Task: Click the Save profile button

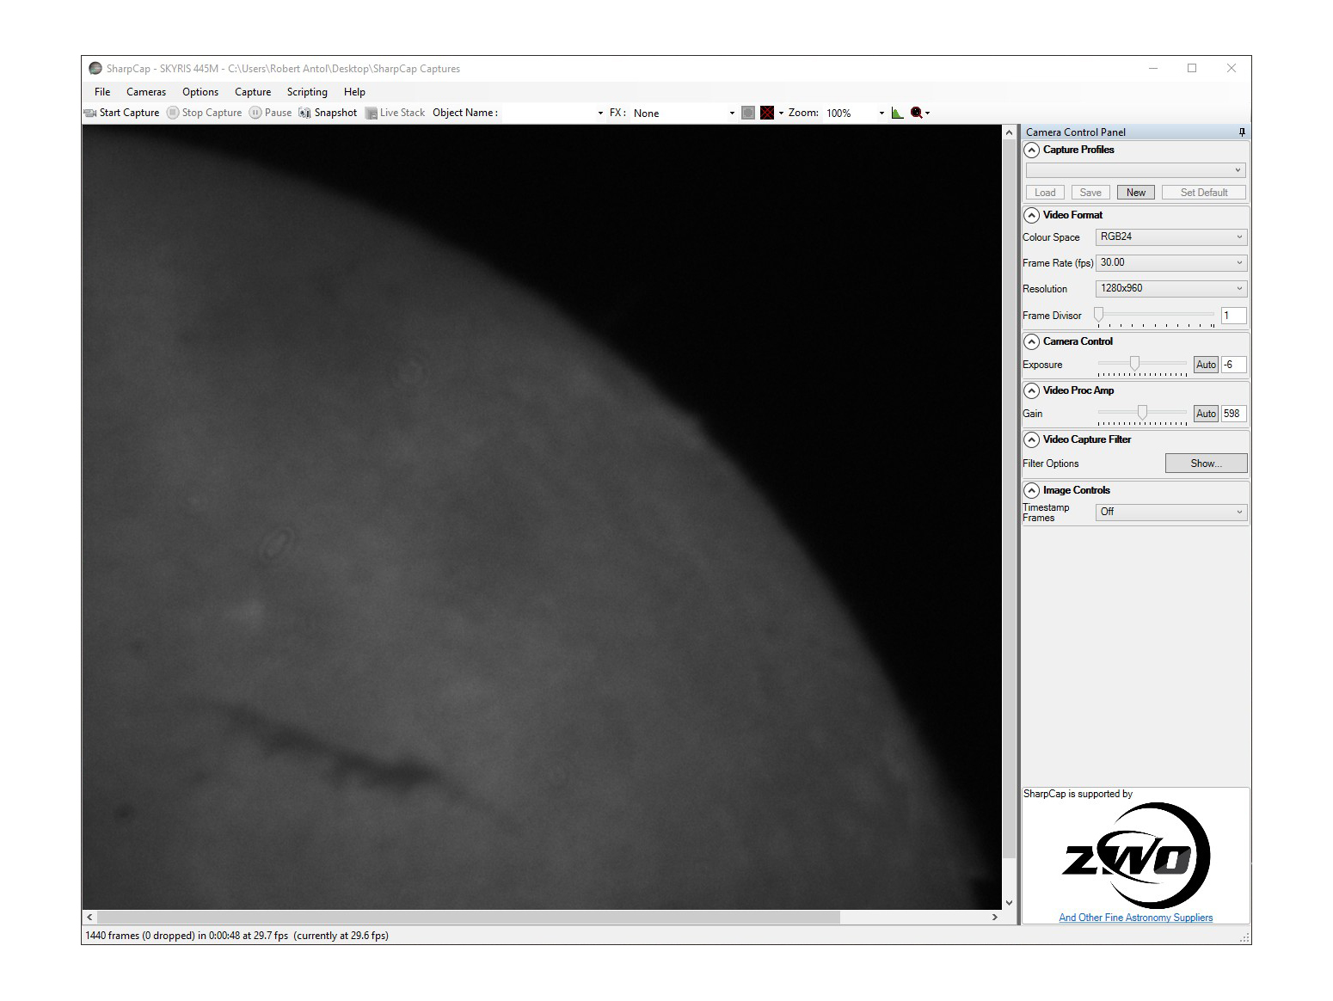Action: [1090, 193]
